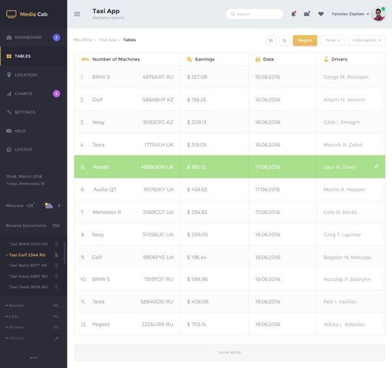Open the Information dropdown
Viewport: 392px width, 368px height.
[367, 41]
